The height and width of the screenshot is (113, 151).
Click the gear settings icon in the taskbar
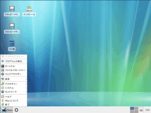[16, 110]
